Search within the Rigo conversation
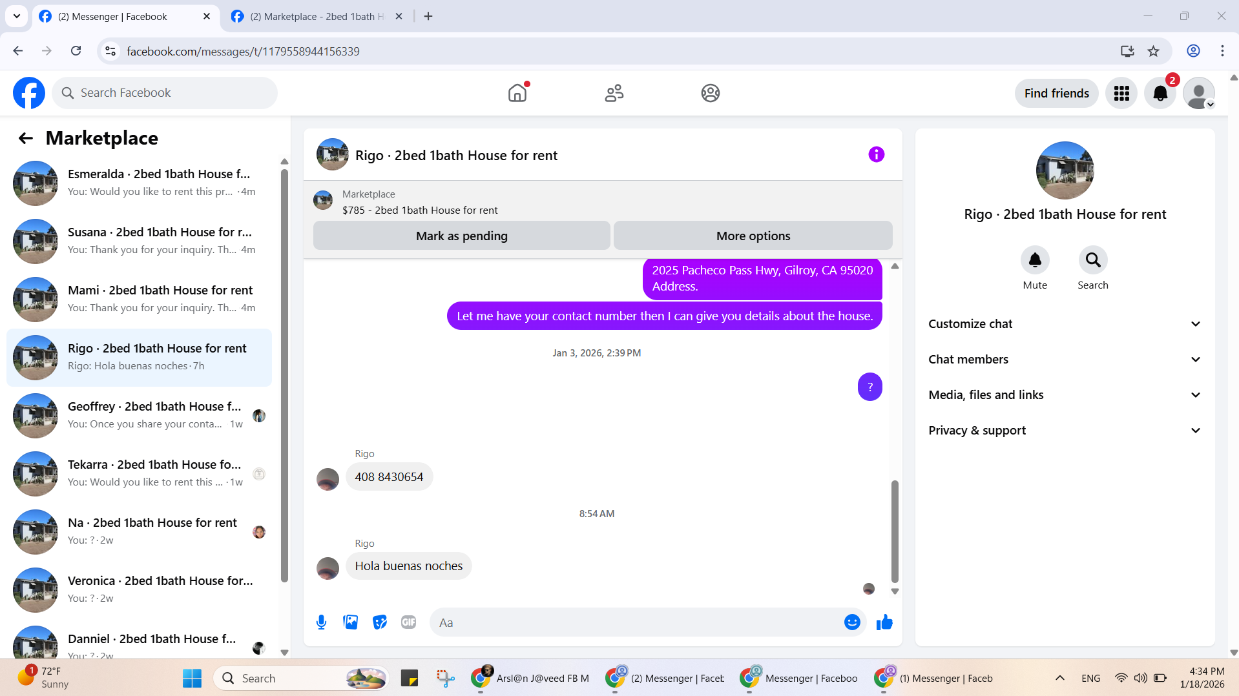The image size is (1239, 696). (x=1093, y=260)
